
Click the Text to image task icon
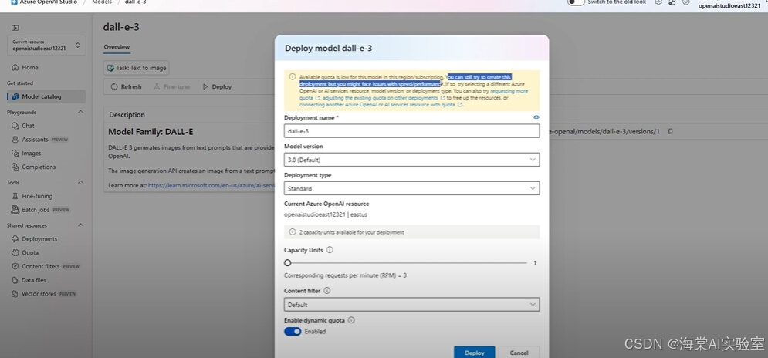point(110,68)
